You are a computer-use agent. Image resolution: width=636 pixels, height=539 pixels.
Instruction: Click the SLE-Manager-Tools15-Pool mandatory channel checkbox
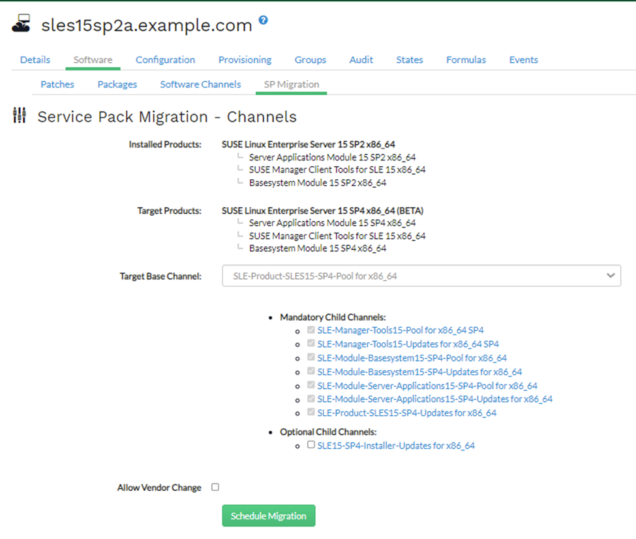point(311,330)
